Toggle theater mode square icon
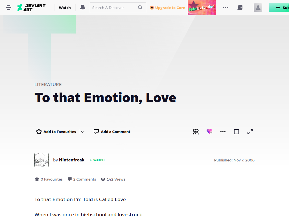The height and width of the screenshot is (216, 289). [237, 132]
